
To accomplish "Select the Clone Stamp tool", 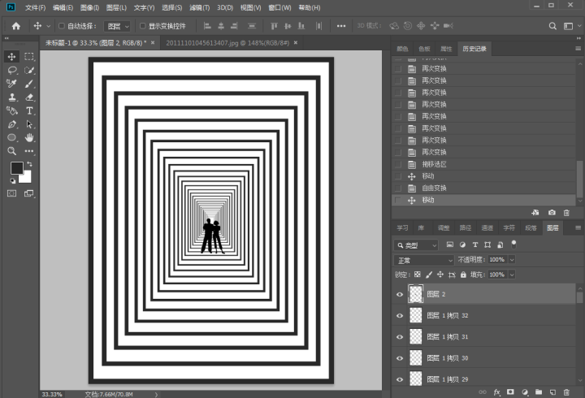I will tap(12, 97).
